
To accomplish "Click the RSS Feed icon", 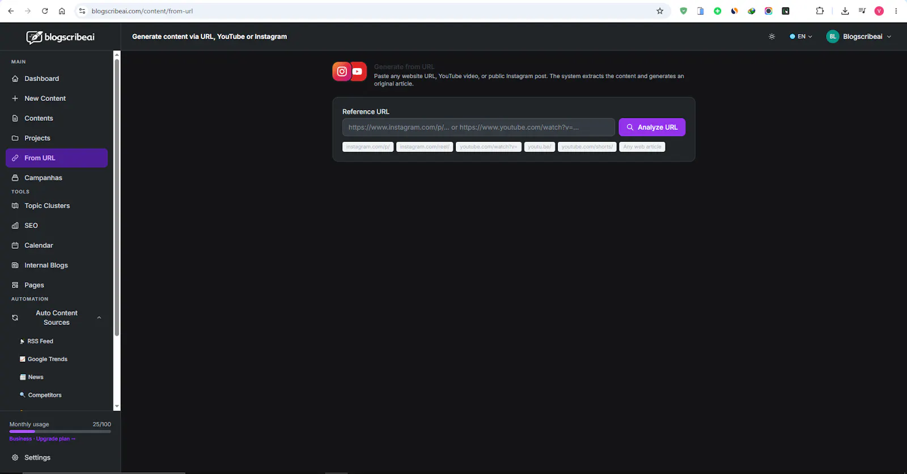I will [22, 341].
